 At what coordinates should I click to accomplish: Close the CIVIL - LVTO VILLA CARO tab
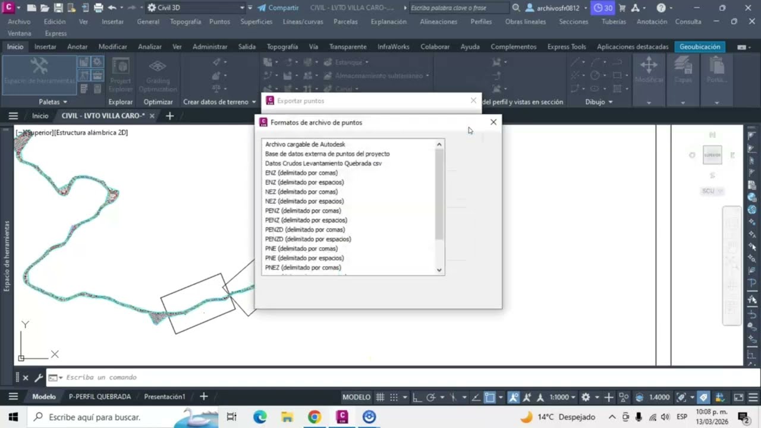152,116
